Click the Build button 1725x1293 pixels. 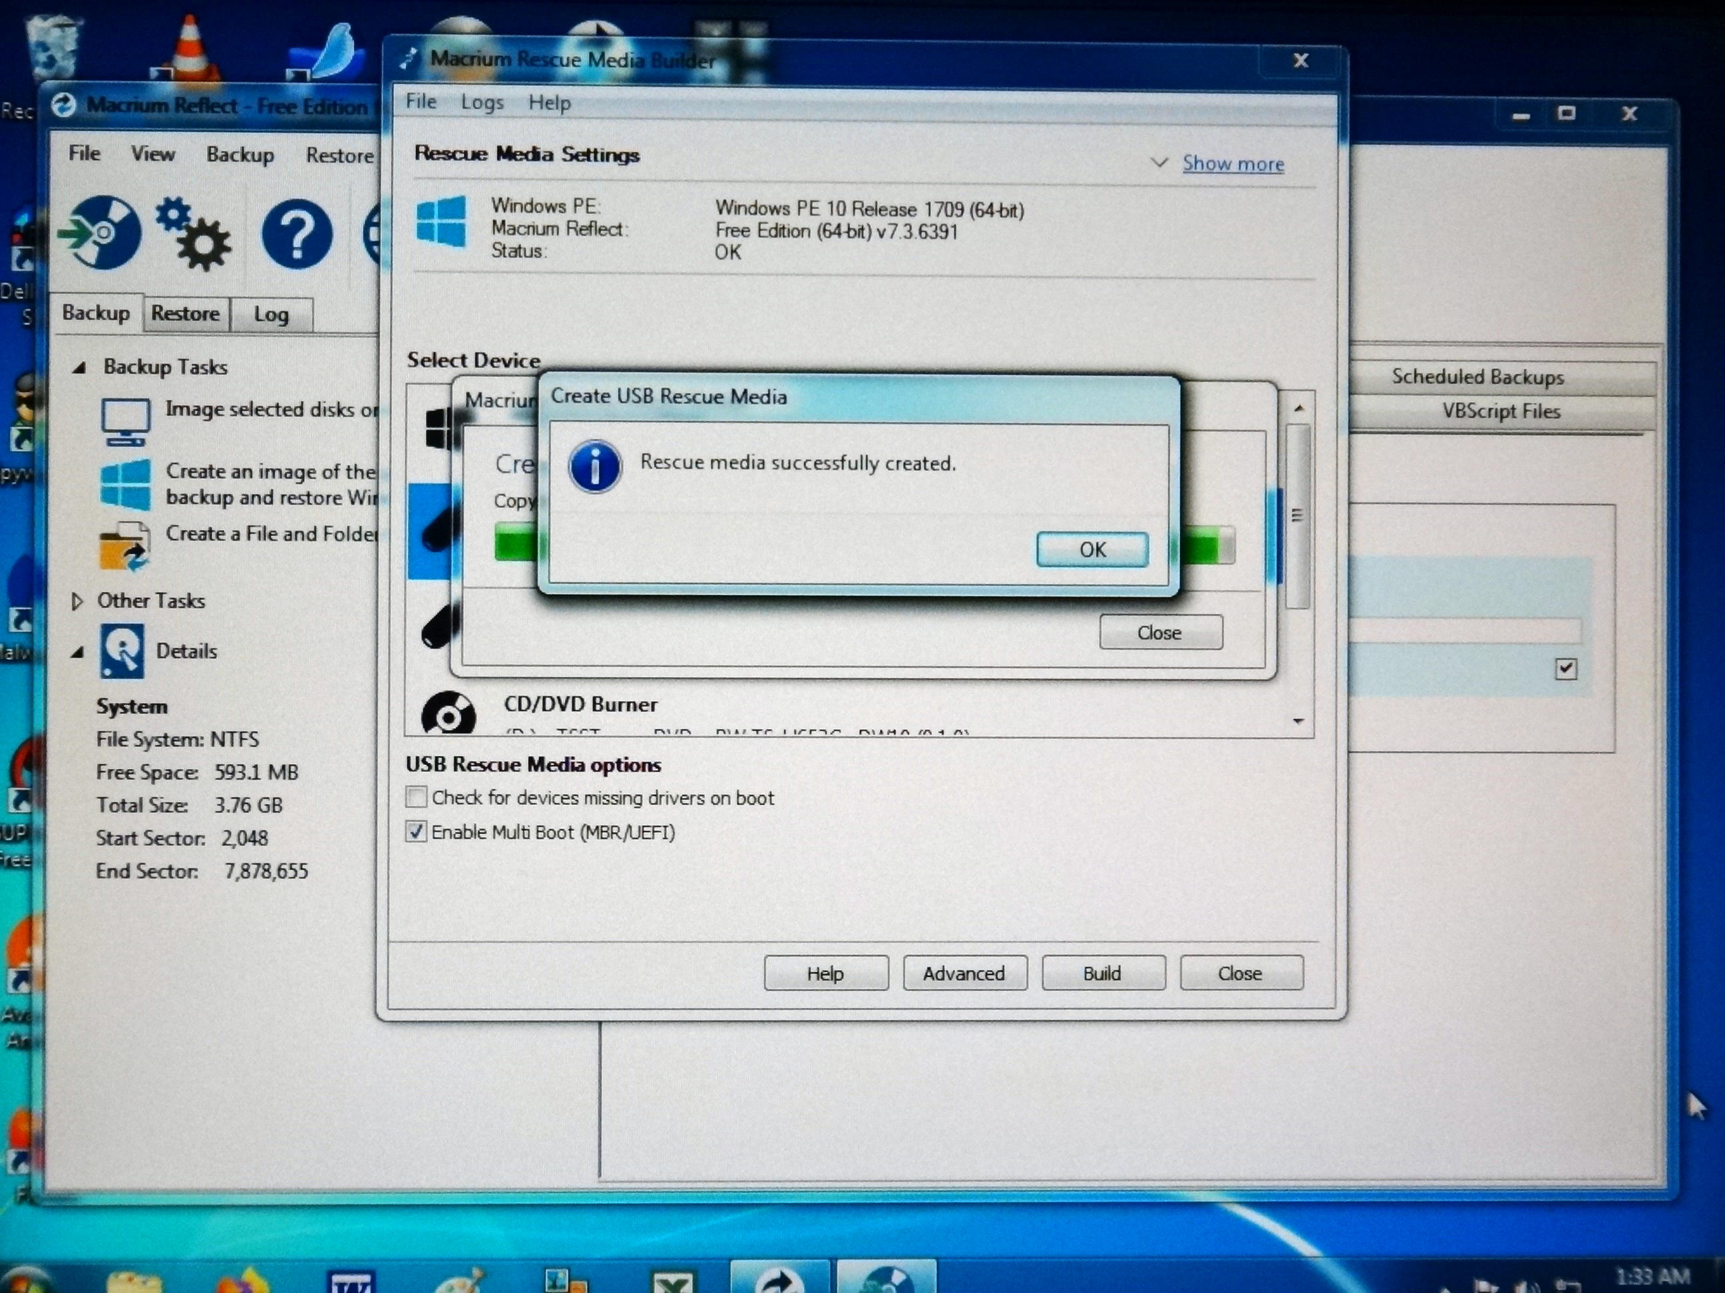coord(1103,972)
